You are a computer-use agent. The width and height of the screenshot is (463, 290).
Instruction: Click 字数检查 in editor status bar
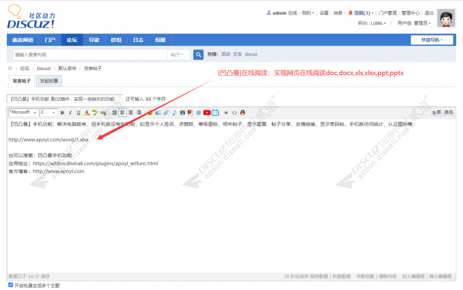[x=365, y=276]
